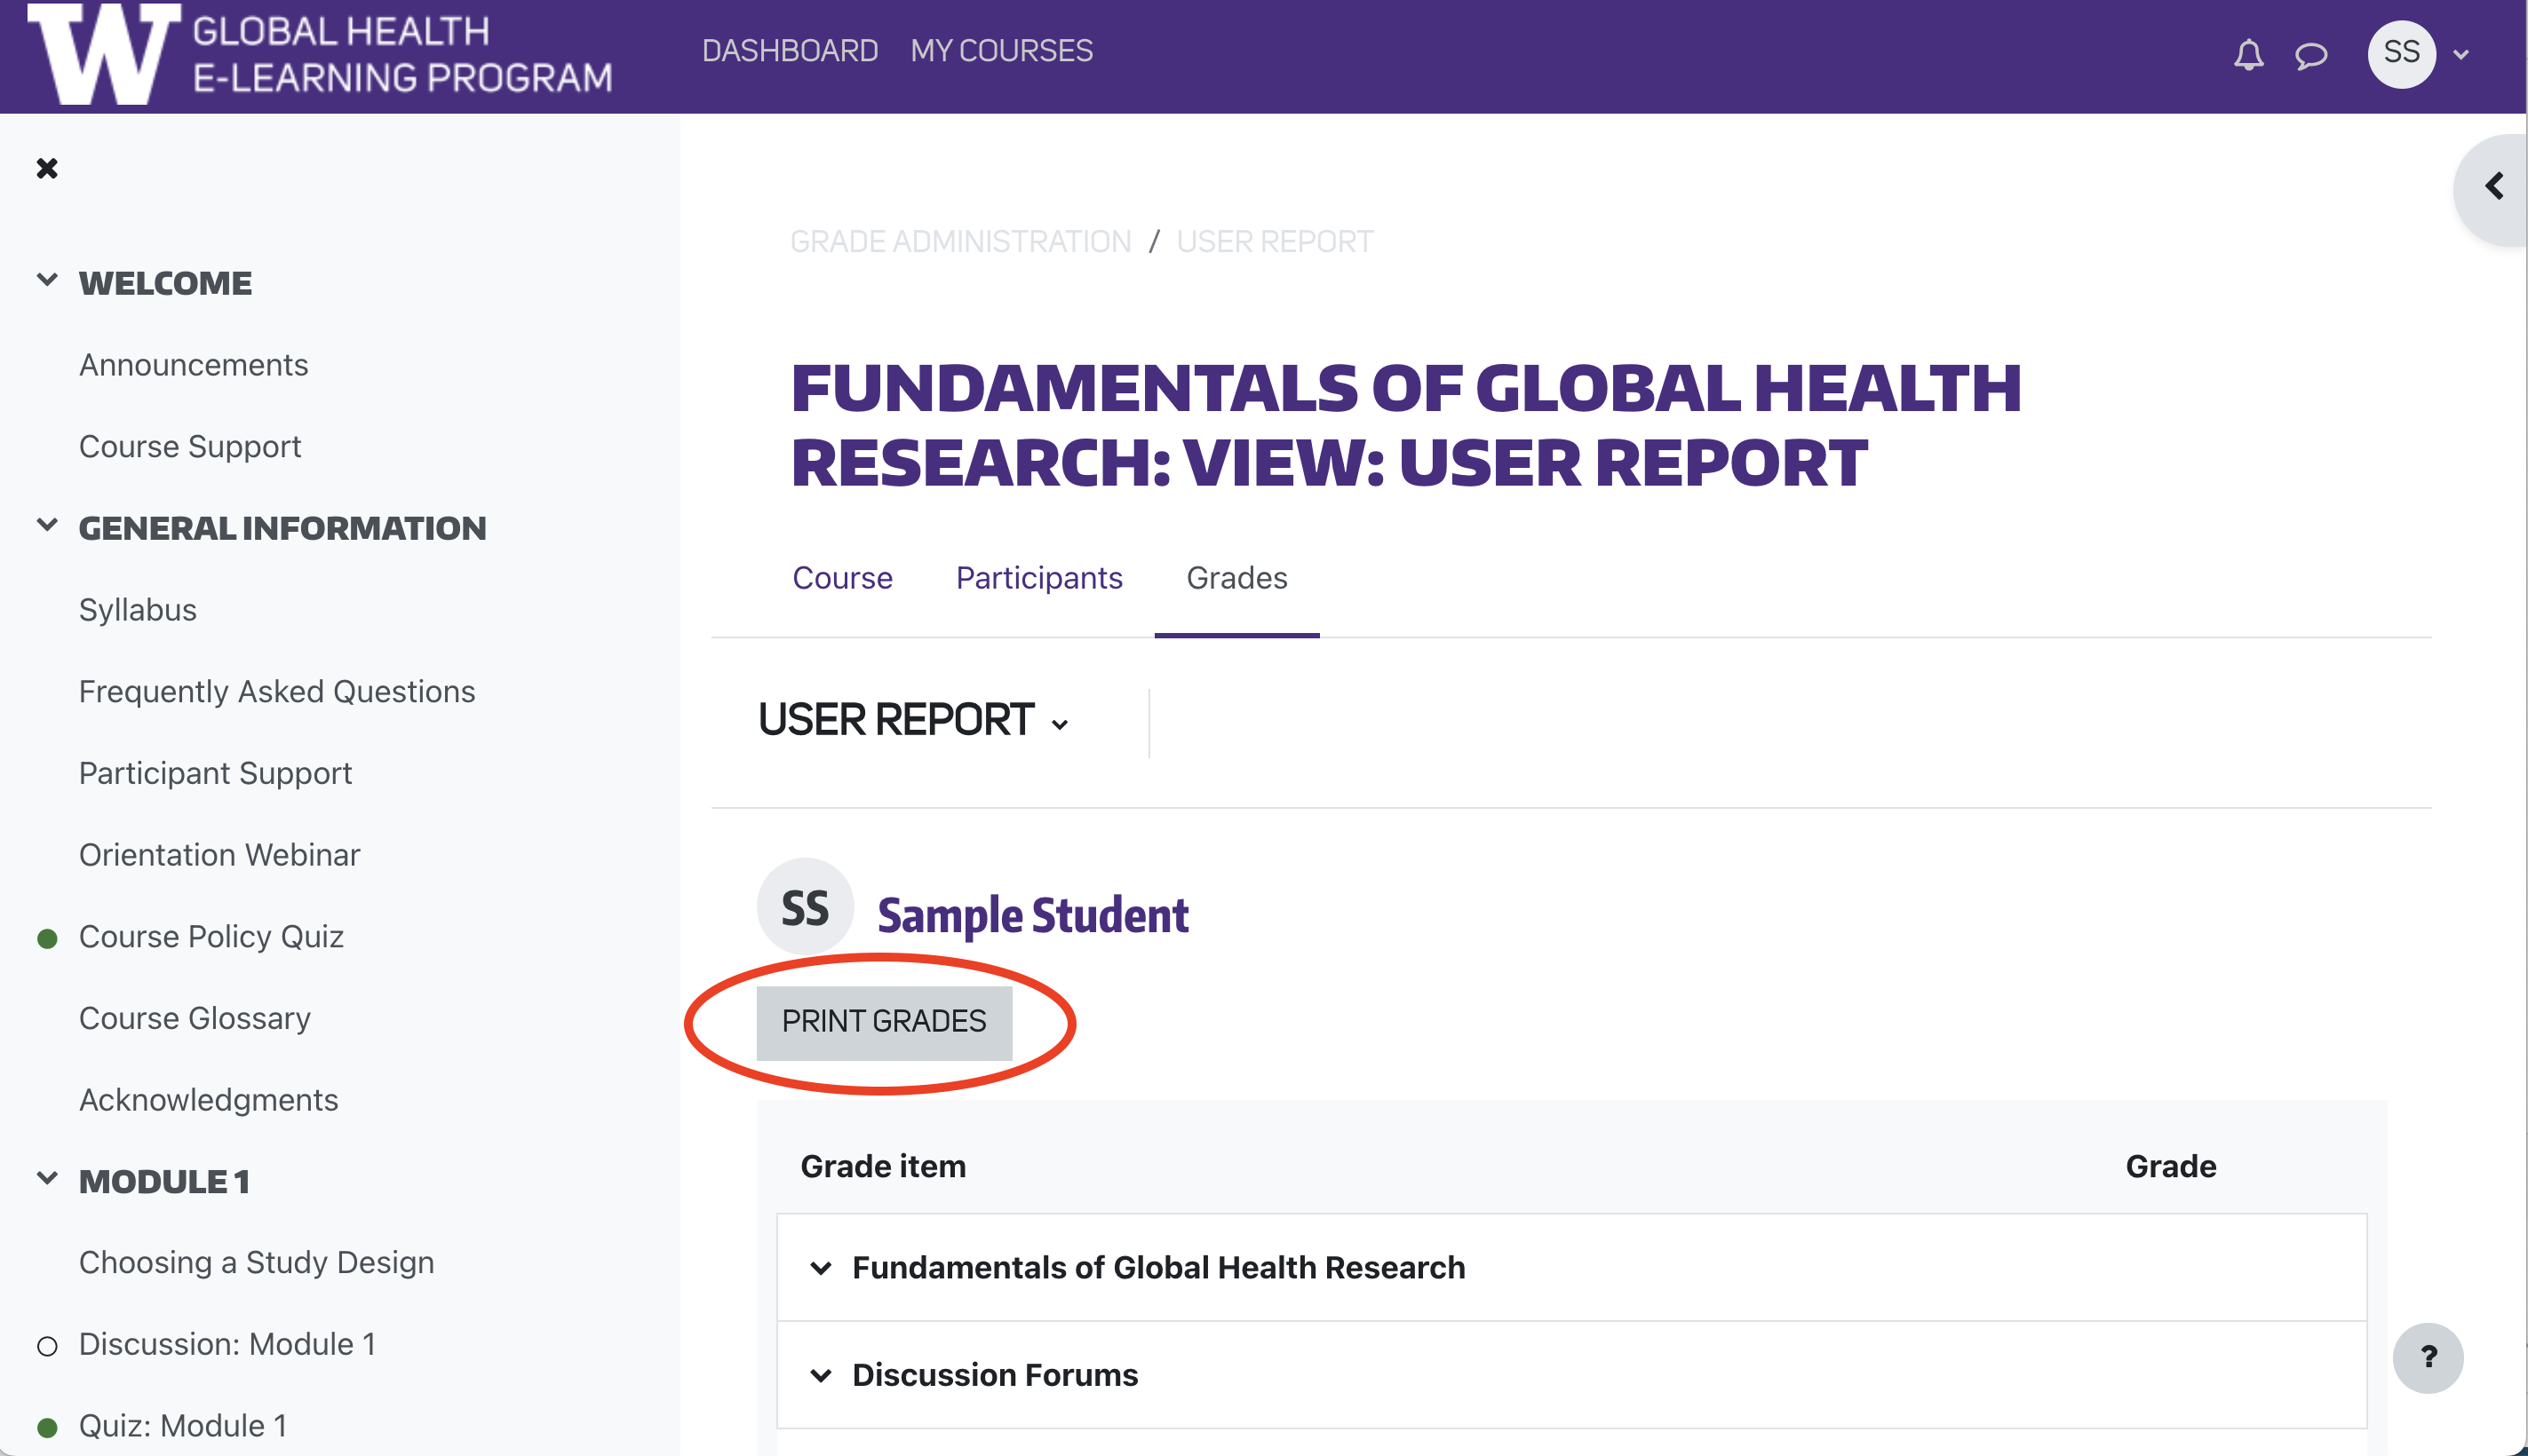The image size is (2528, 1456).
Task: Switch to the Participants tab
Action: pyautogui.click(x=1039, y=578)
